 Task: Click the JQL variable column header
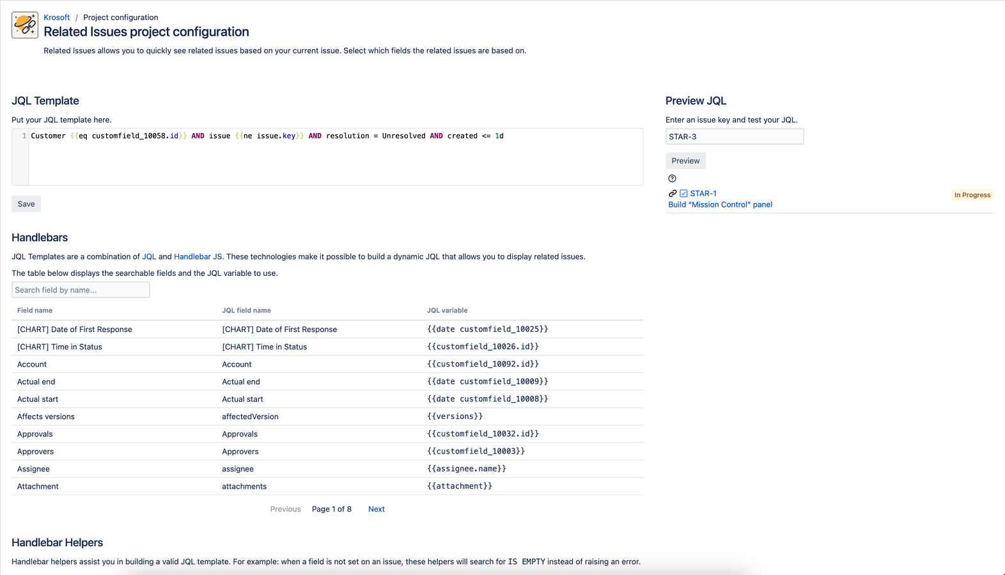448,310
